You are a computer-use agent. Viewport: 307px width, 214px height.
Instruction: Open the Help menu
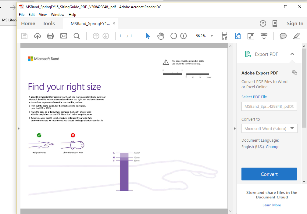pos(72,15)
